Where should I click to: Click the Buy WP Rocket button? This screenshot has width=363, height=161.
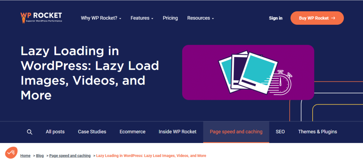(317, 18)
